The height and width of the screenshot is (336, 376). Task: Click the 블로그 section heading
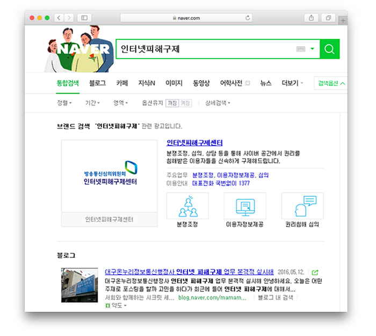coord(66,255)
